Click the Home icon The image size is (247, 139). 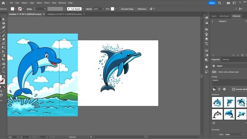pos(3,3)
